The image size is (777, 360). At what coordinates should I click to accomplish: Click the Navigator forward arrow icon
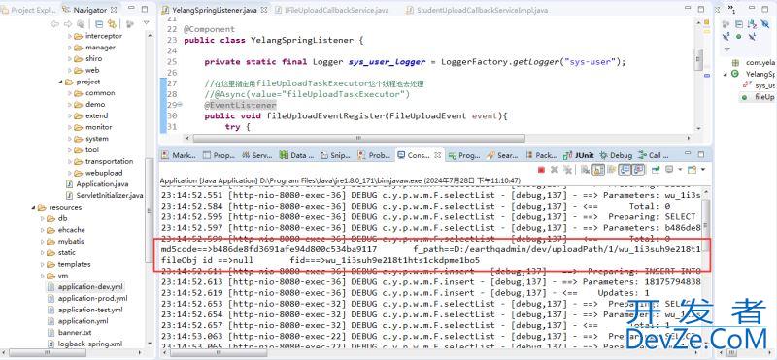point(68,23)
